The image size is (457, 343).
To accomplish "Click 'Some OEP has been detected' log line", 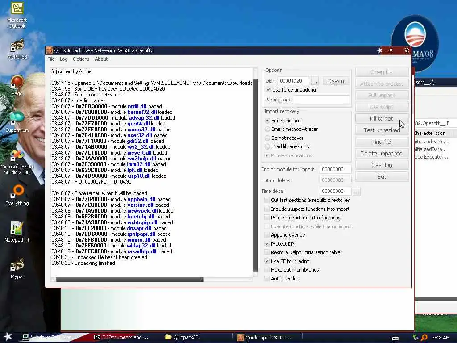I will tap(108, 89).
